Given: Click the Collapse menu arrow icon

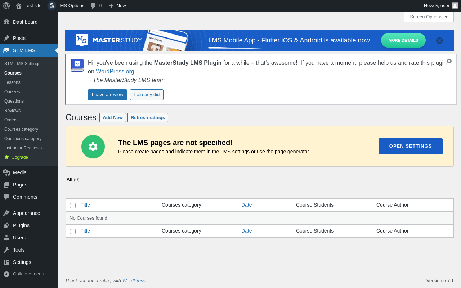Looking at the screenshot, I should (x=6, y=274).
